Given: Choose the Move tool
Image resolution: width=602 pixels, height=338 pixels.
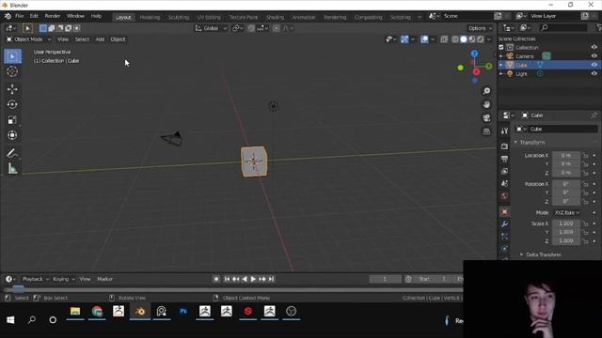Looking at the screenshot, I should click(x=12, y=89).
